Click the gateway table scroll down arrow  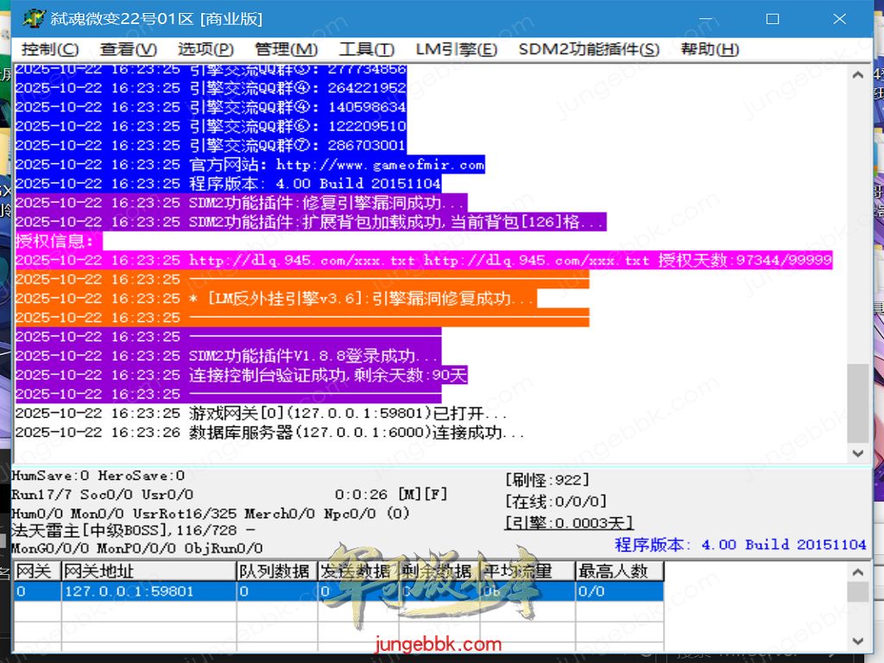pos(857,641)
